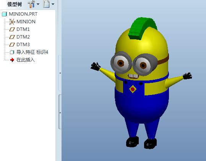
Task: Click the DTM1 datum plane icon
Action: [x=12, y=29]
